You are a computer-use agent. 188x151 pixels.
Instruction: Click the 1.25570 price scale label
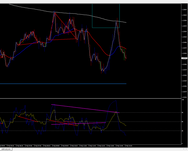pos(184,26)
